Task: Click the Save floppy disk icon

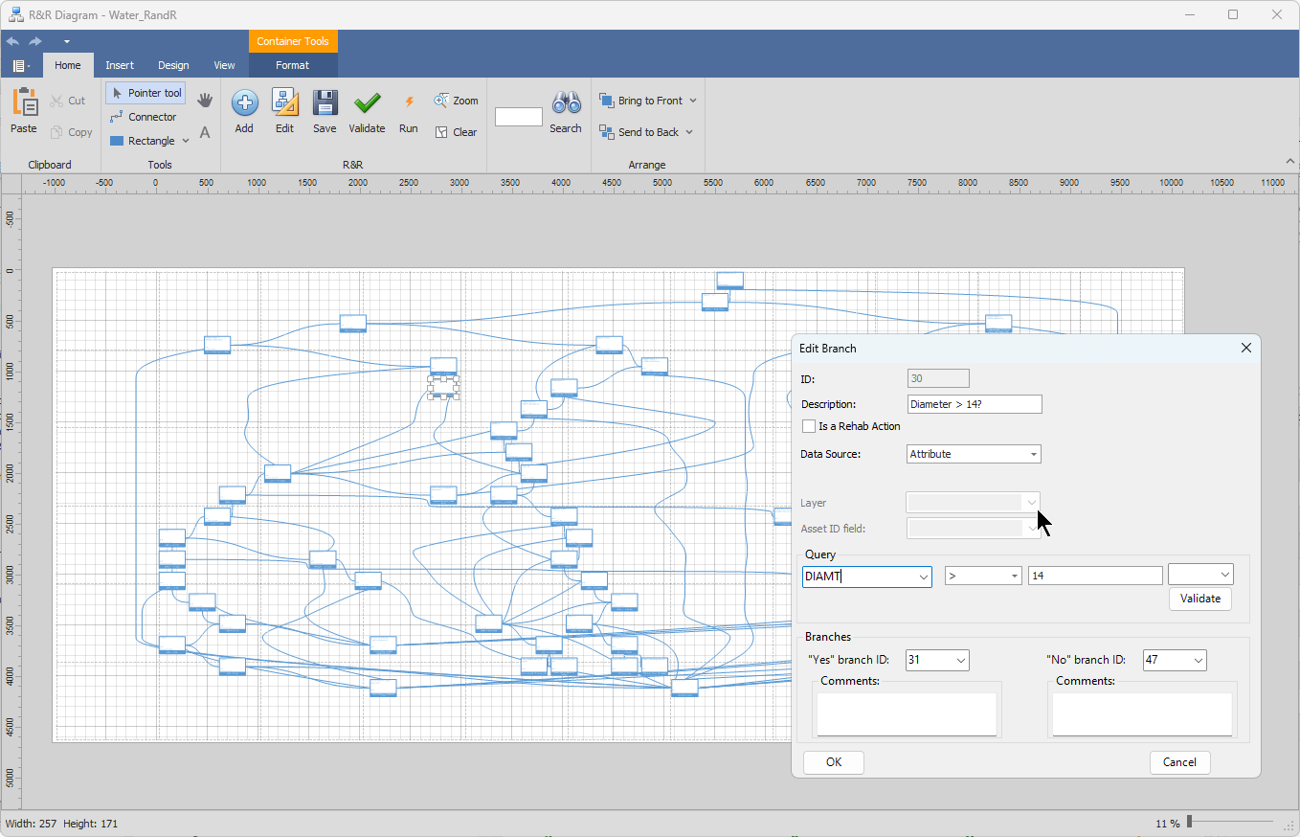Action: coord(325,103)
